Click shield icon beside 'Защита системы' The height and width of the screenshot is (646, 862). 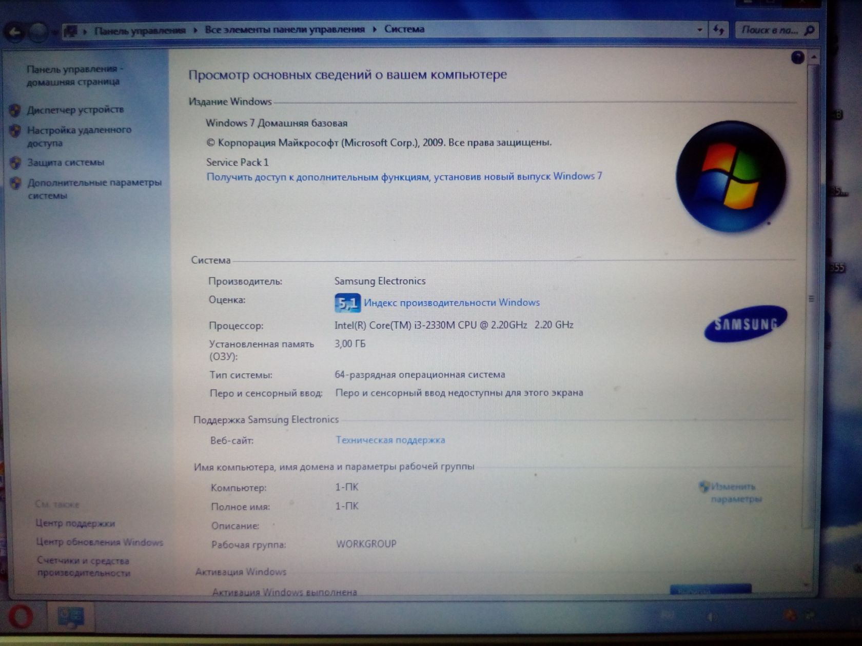[15, 163]
